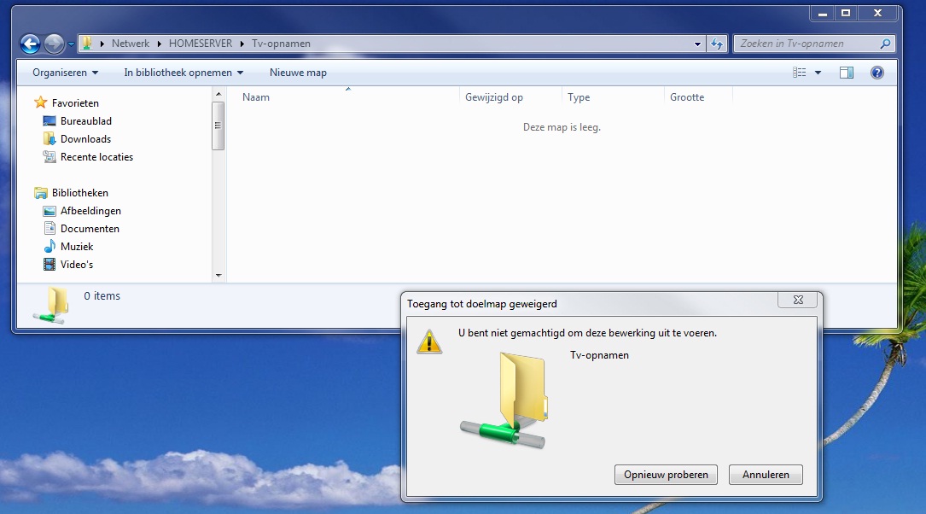The image size is (926, 514).
Task: Open the Downloads folder in Favorieten
Action: click(85, 139)
